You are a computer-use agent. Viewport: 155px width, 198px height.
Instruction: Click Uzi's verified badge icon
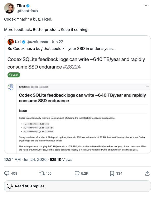coord(24,42)
